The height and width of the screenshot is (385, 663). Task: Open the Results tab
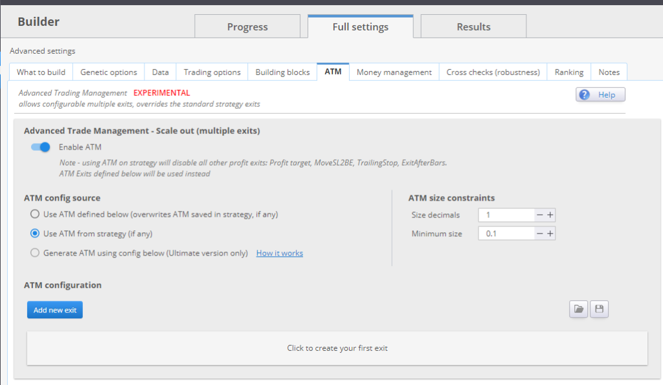473,27
